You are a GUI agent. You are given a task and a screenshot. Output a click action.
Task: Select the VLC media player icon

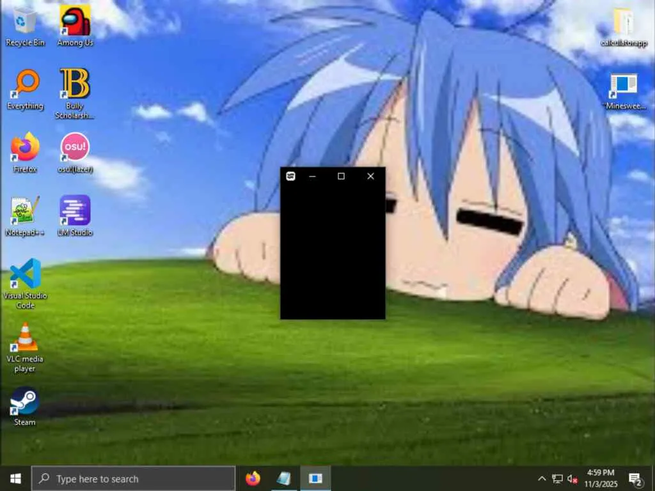(25, 347)
